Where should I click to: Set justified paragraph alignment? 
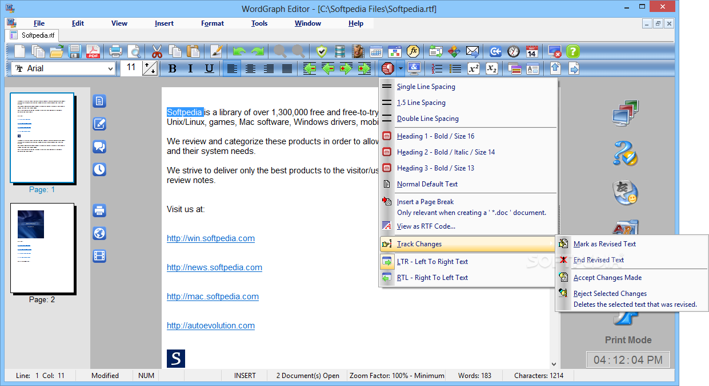[287, 68]
